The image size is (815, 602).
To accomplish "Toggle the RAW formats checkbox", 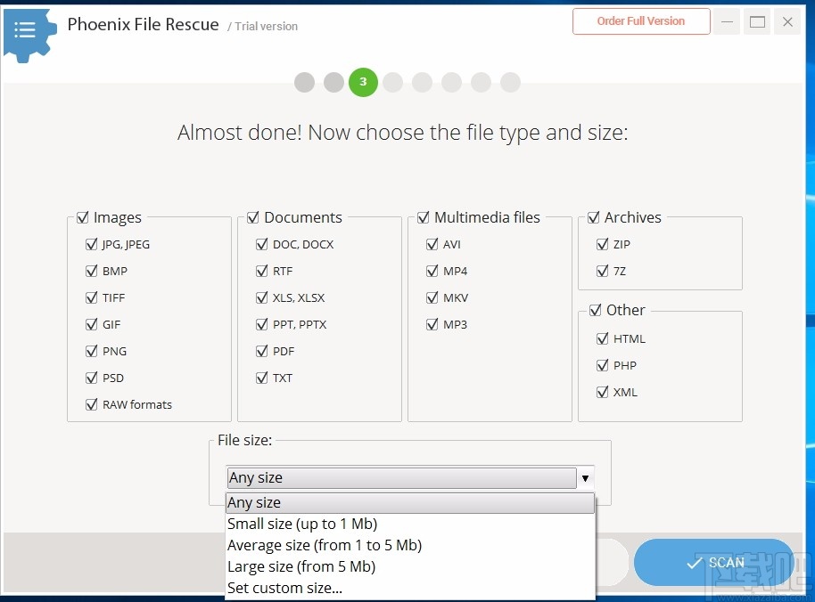I will [91, 404].
